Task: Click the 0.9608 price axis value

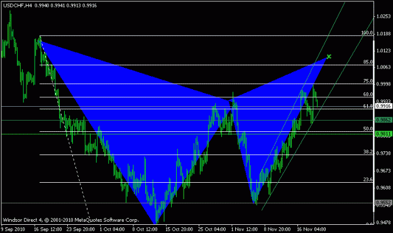Action: pyautogui.click(x=384, y=188)
